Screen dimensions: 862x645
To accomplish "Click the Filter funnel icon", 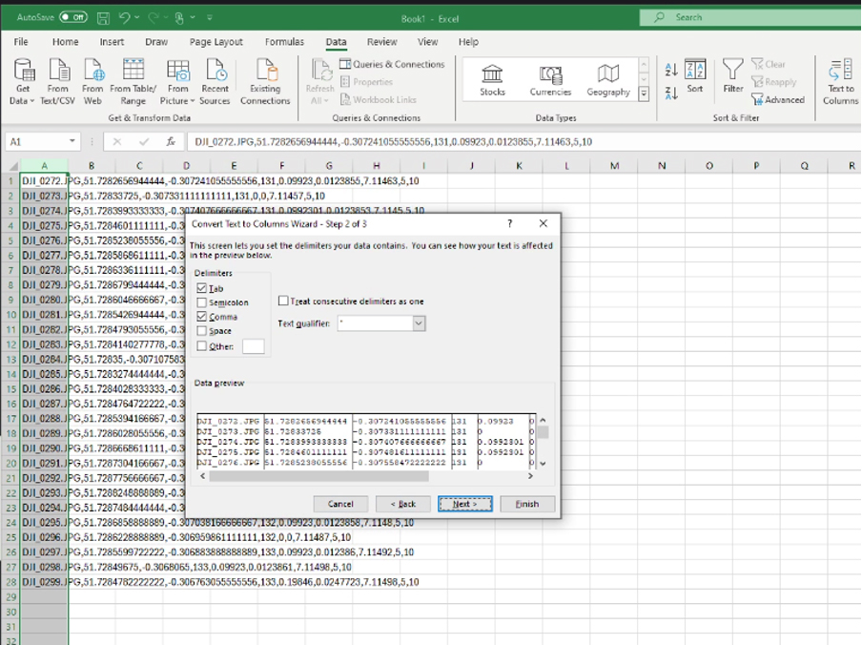I will coord(733,76).
